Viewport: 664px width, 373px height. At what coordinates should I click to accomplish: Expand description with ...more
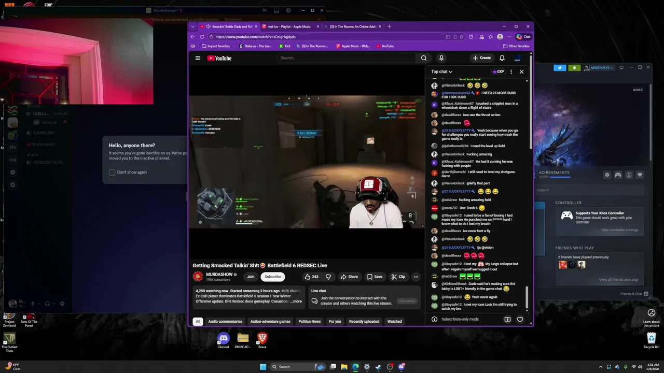(296, 302)
